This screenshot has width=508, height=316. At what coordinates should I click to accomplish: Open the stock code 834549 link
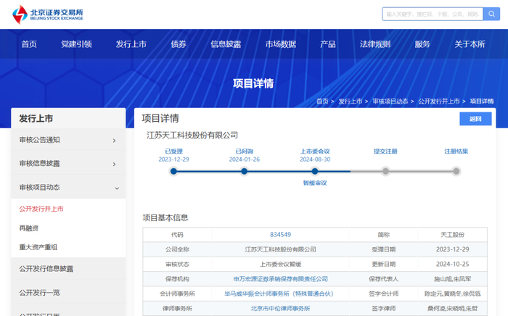(280, 235)
